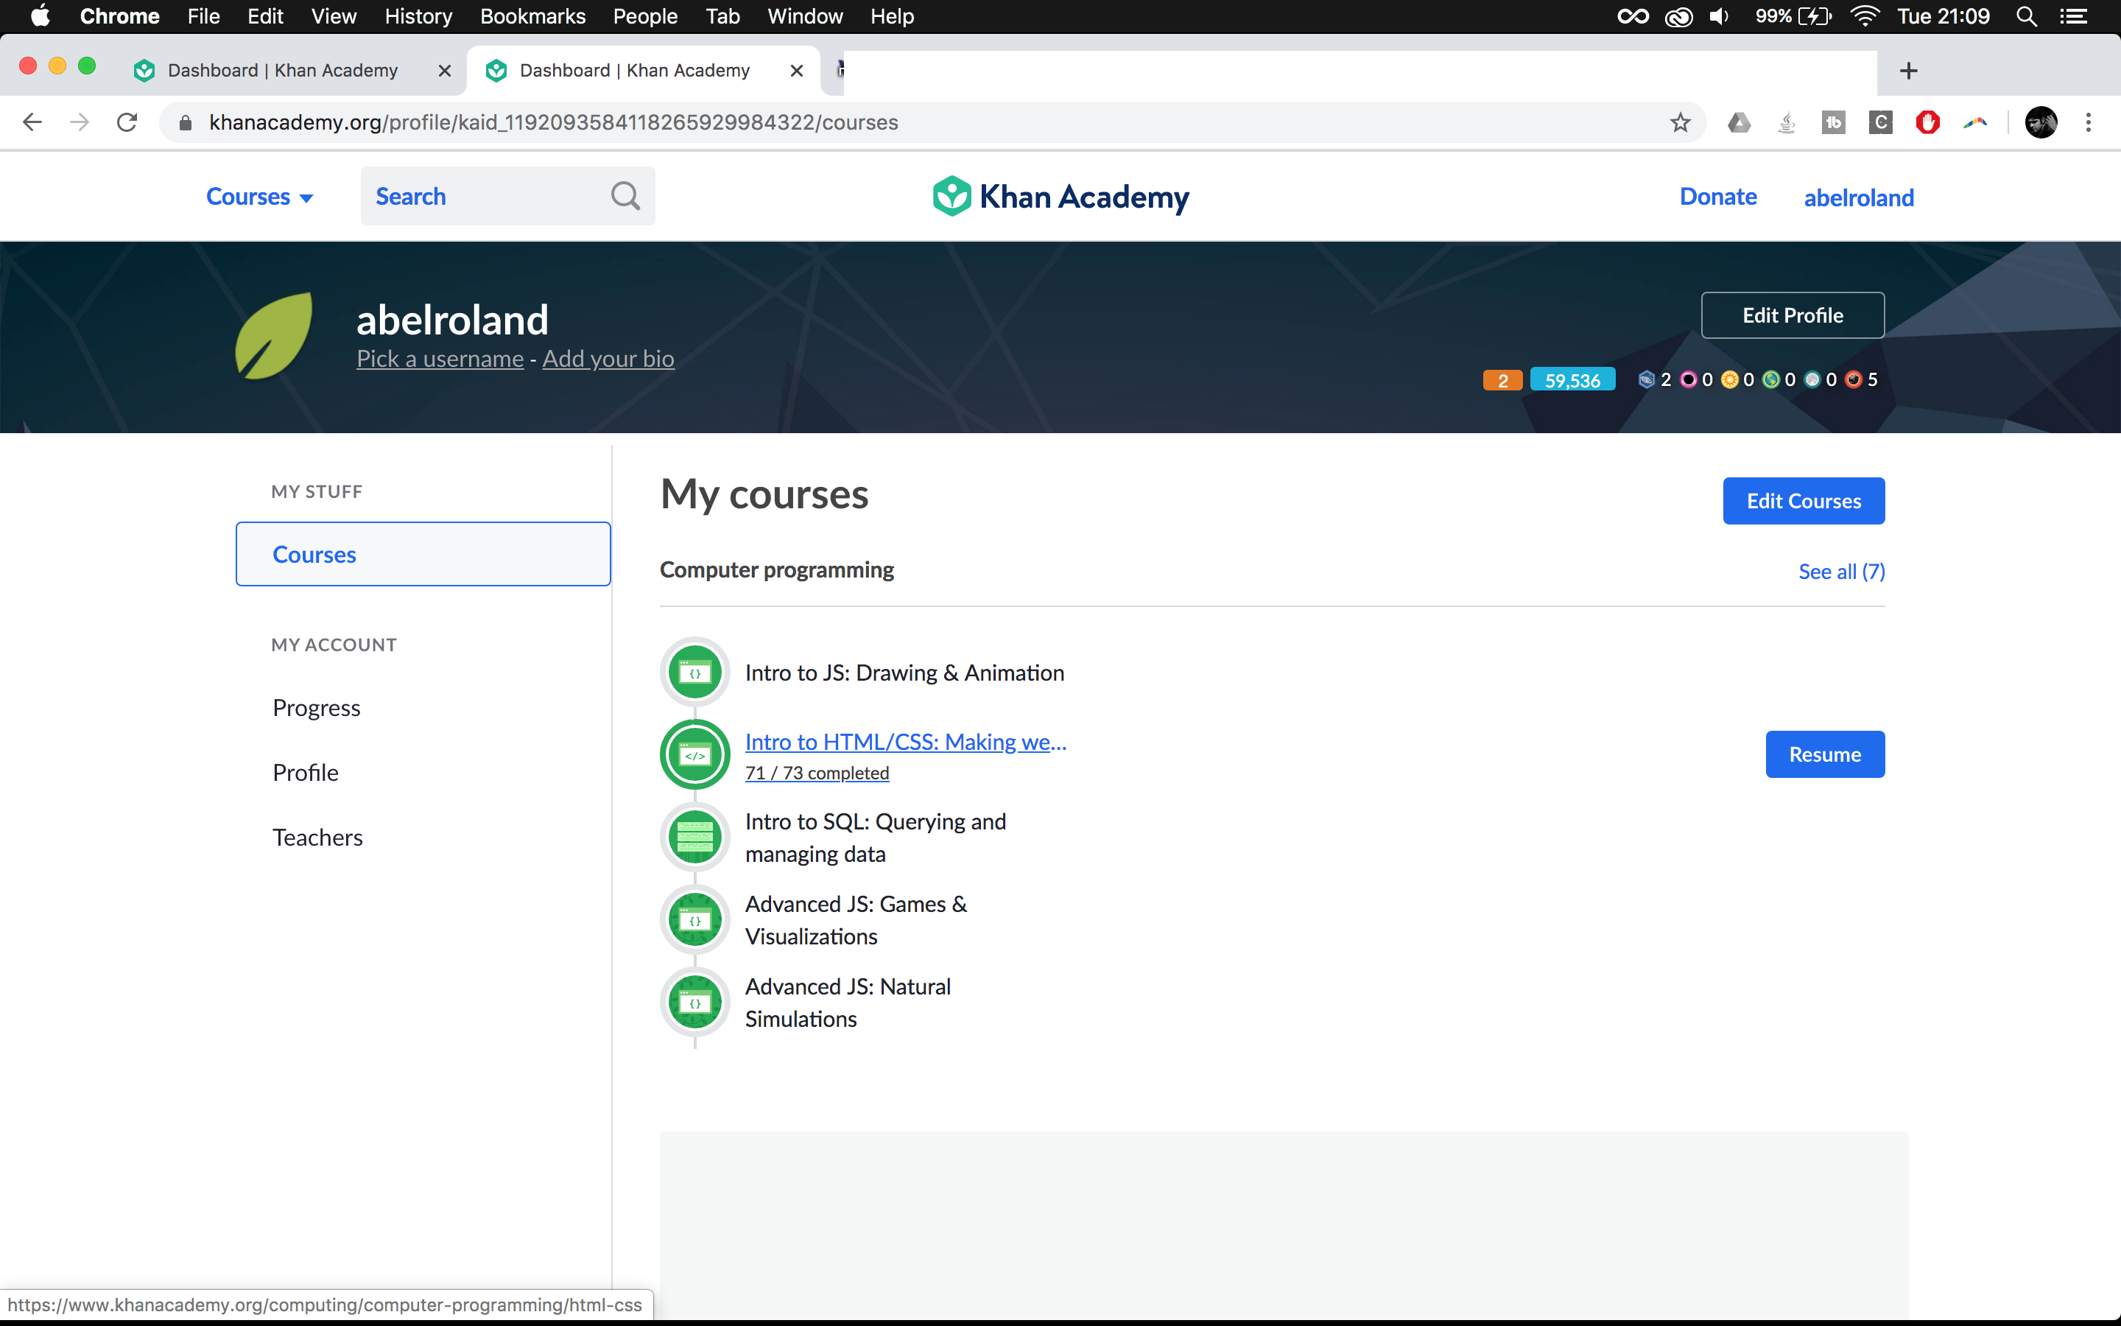Open the Google Drive extension icon
2121x1326 pixels.
[1739, 123]
